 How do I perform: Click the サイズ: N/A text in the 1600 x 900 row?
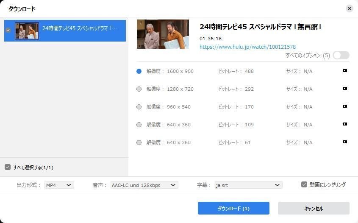[x=299, y=71]
